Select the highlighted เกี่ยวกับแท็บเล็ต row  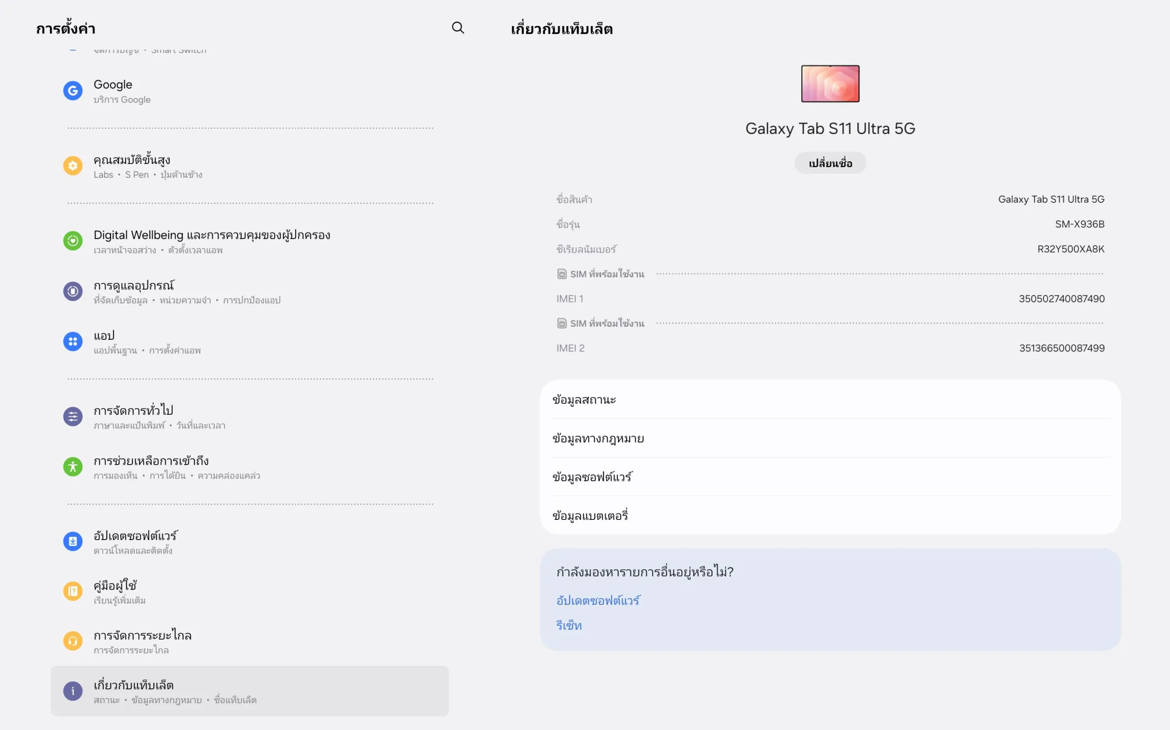250,691
